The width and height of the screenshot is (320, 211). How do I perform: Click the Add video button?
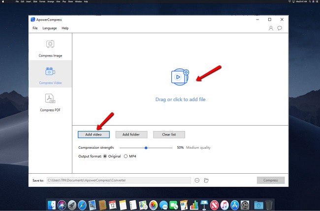click(94, 134)
